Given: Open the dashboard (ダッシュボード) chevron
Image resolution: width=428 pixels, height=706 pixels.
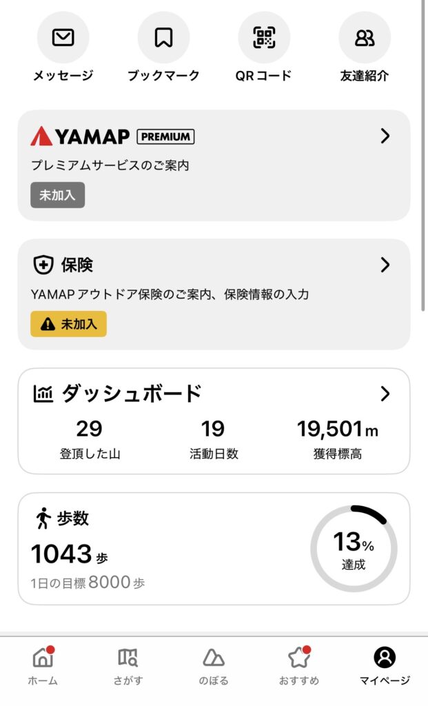Looking at the screenshot, I should click(385, 394).
